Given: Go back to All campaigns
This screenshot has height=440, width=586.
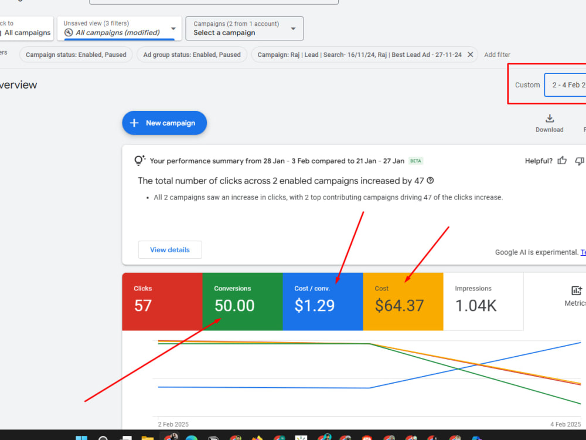Looking at the screenshot, I should point(26,28).
